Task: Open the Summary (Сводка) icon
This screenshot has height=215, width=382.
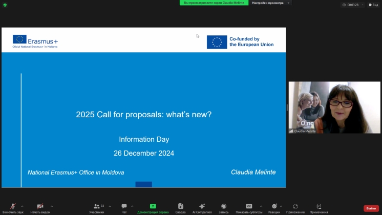Action: coord(180,207)
